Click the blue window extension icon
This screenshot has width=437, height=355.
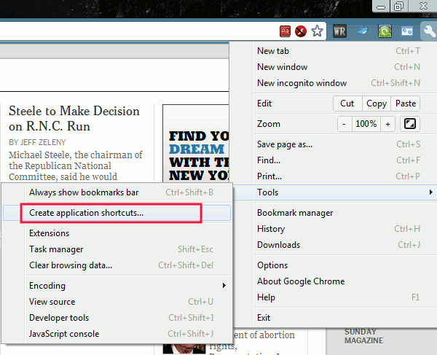(x=407, y=31)
